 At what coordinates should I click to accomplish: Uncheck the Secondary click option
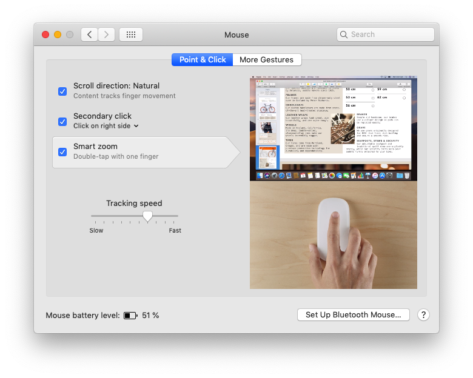click(x=62, y=122)
